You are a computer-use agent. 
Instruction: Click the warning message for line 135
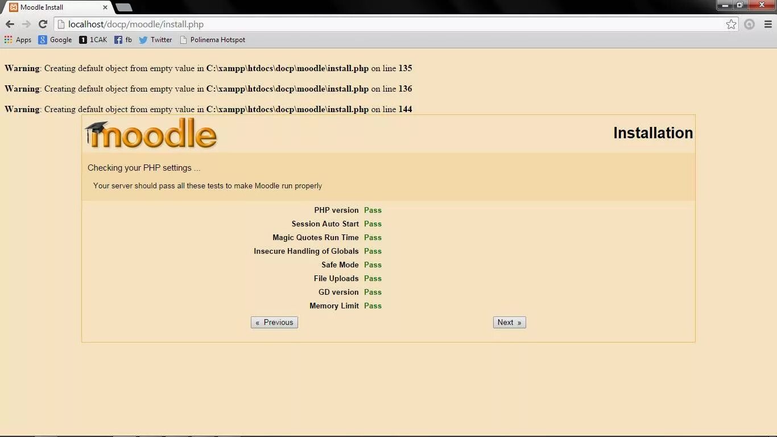pos(208,68)
